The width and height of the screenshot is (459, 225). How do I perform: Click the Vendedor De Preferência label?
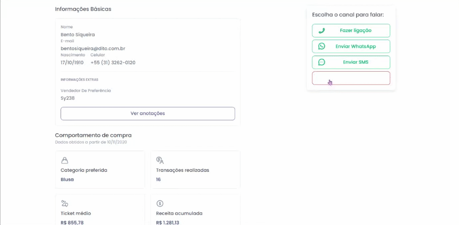[86, 90]
